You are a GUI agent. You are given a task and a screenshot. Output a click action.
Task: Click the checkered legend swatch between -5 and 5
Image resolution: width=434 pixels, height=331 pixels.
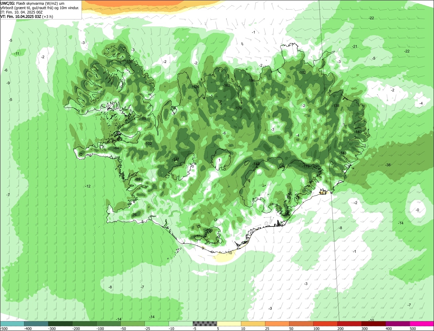click(x=205, y=324)
